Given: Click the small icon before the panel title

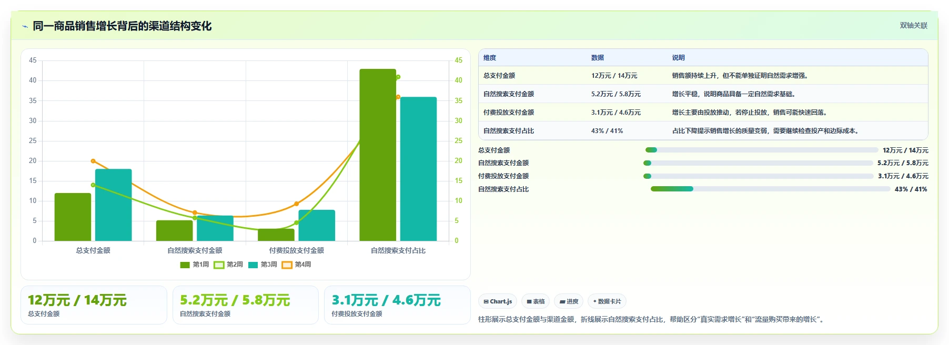Looking at the screenshot, I should pyautogui.click(x=25, y=26).
